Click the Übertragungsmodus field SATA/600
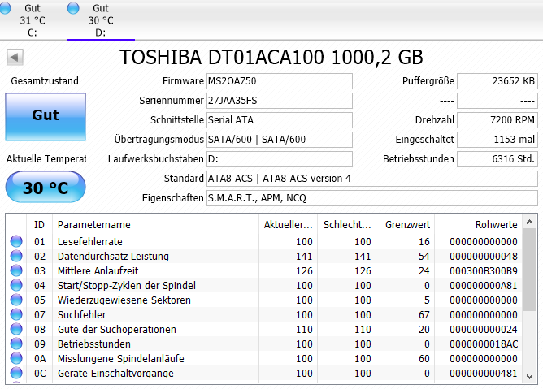 tap(280, 140)
